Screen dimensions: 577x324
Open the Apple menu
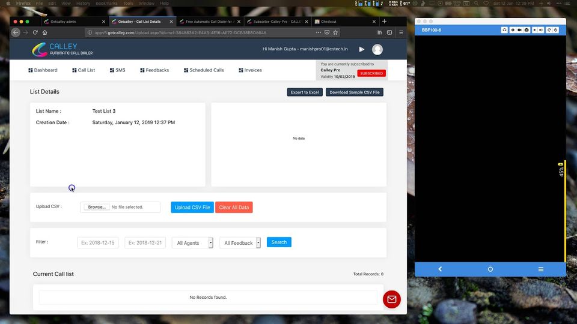click(8, 4)
